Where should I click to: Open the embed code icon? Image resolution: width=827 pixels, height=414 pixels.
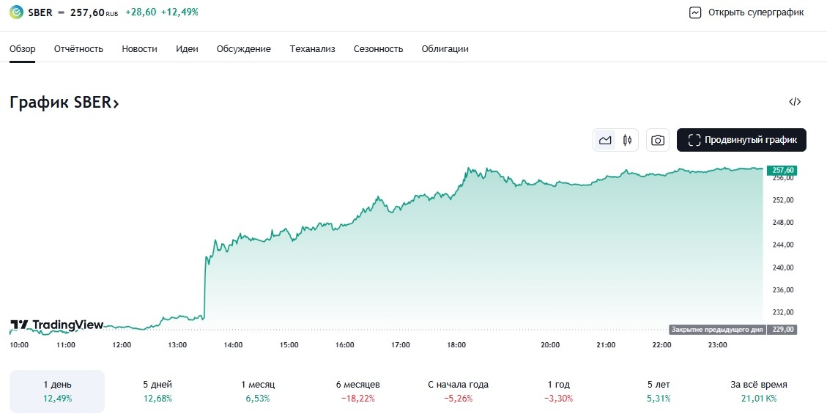click(x=795, y=102)
